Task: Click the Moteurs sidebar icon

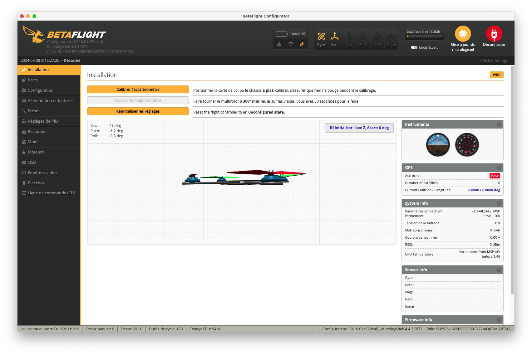Action: 24,152
